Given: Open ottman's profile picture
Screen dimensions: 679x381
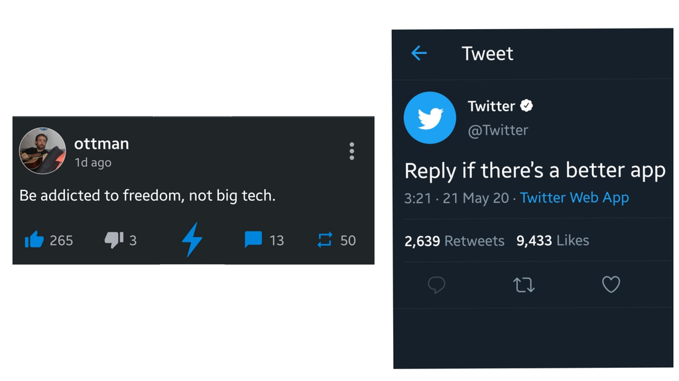Looking at the screenshot, I should click(x=42, y=151).
